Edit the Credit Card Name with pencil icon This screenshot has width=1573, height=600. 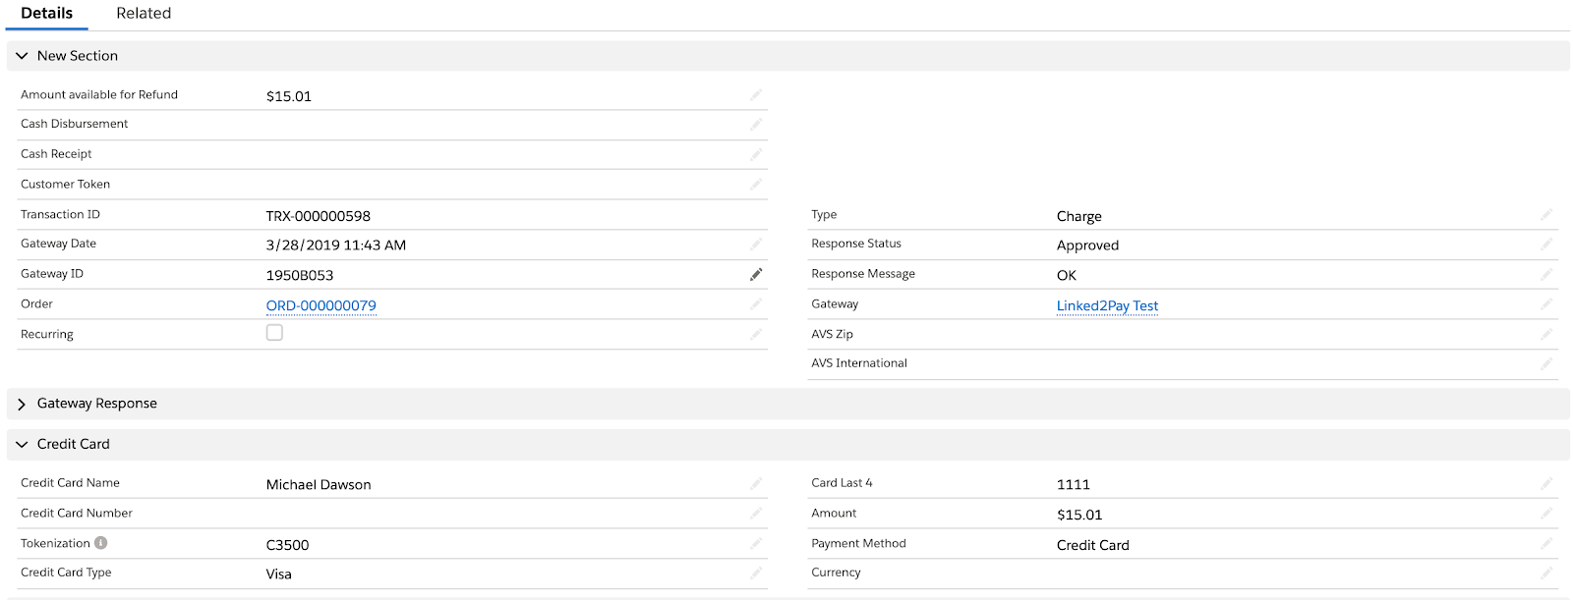pyautogui.click(x=756, y=484)
